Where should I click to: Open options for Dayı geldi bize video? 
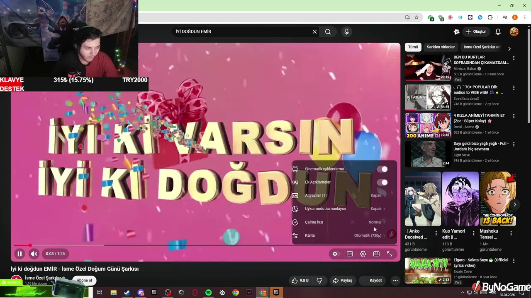click(x=514, y=144)
